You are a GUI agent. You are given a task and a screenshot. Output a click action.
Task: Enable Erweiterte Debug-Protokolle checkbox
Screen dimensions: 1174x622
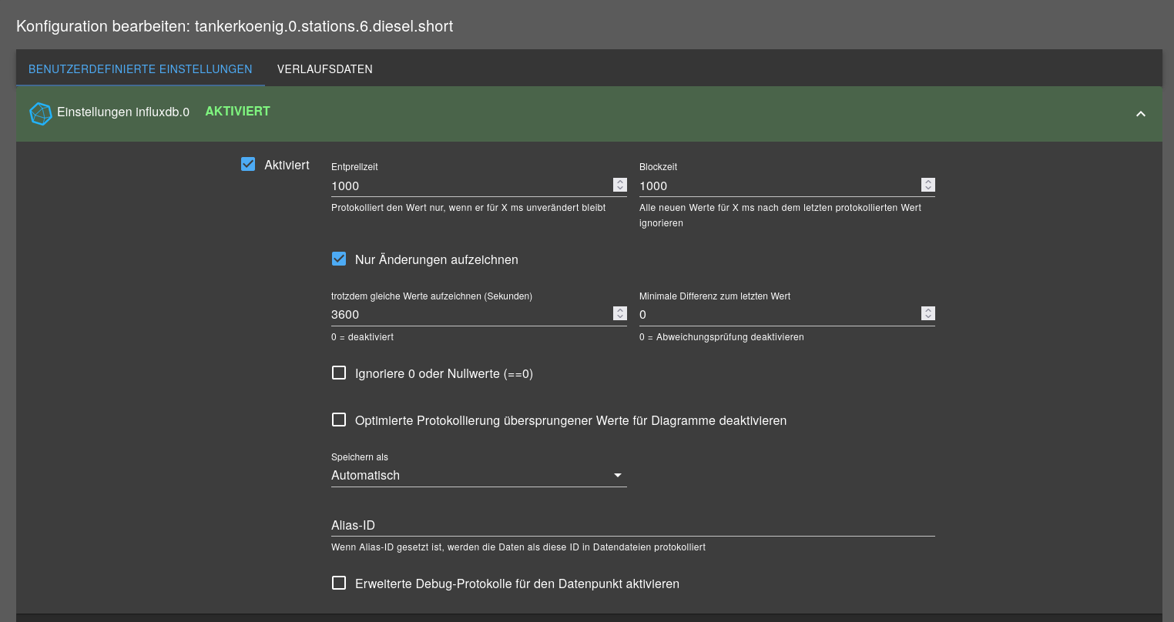pyautogui.click(x=339, y=583)
